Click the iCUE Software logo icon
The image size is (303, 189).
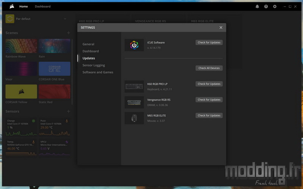click(134, 45)
